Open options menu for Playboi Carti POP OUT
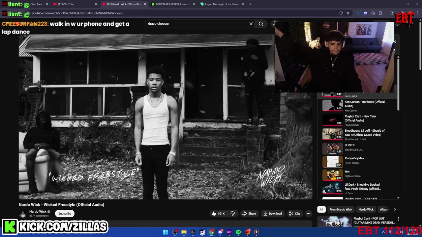 click(398, 219)
